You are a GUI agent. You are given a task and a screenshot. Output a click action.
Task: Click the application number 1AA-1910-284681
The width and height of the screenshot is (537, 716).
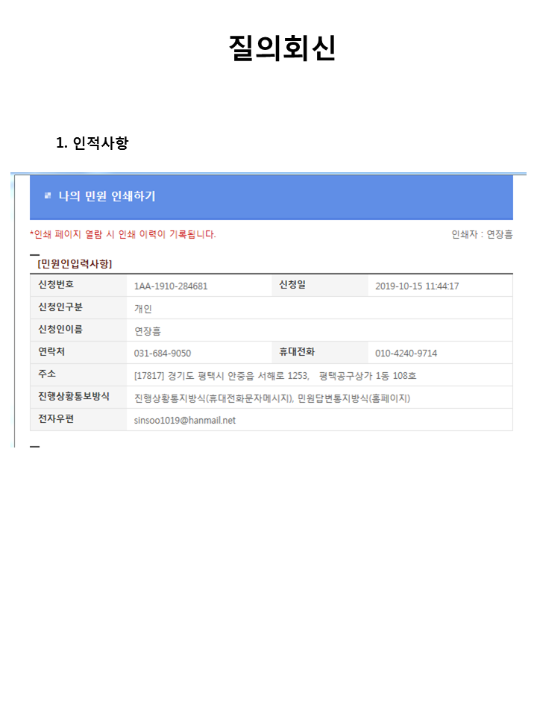click(x=171, y=286)
